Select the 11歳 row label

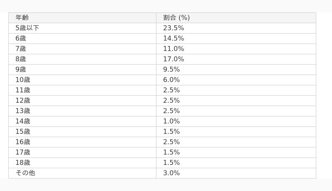23,90
